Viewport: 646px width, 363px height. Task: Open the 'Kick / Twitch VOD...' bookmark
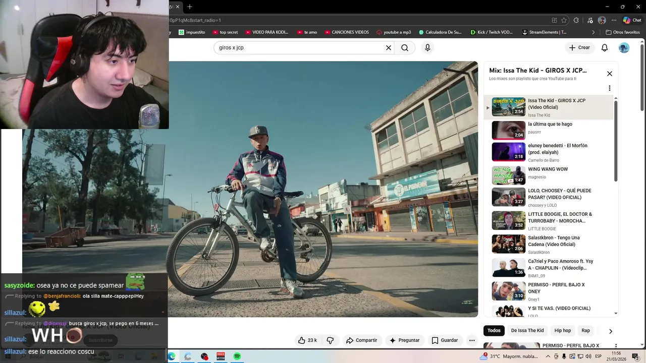[492, 32]
